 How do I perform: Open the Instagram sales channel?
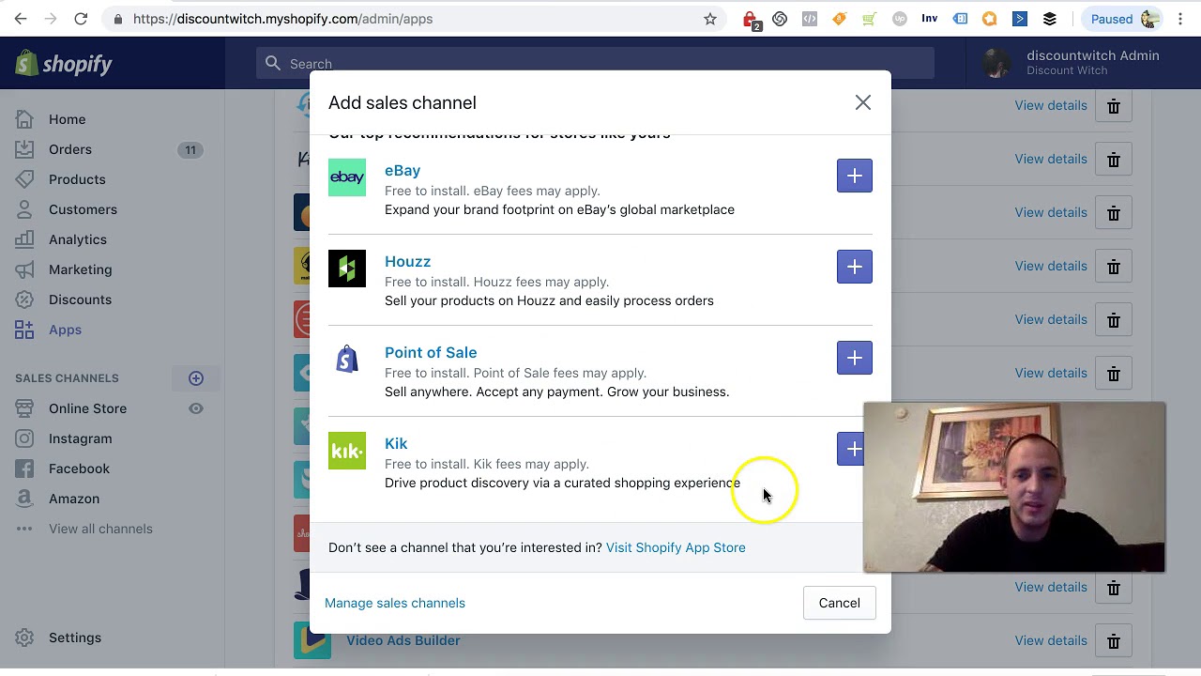[x=80, y=438]
